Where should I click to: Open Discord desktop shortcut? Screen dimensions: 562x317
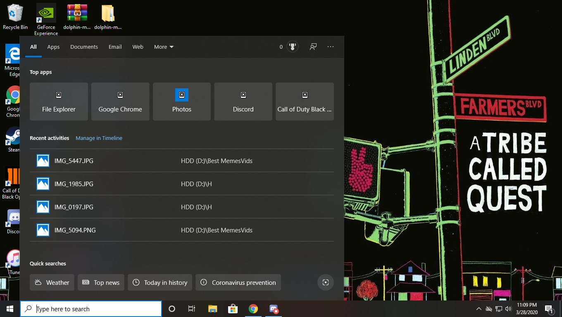pos(13,222)
